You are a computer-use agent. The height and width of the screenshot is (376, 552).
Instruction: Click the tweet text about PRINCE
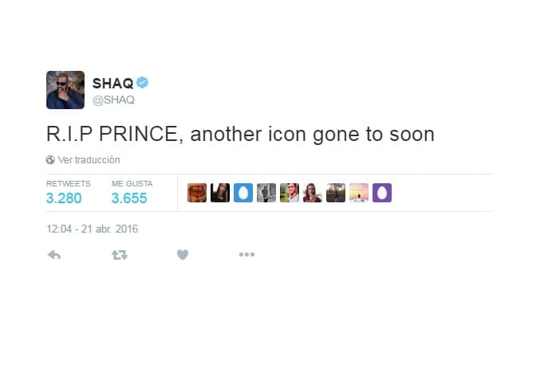pos(240,135)
